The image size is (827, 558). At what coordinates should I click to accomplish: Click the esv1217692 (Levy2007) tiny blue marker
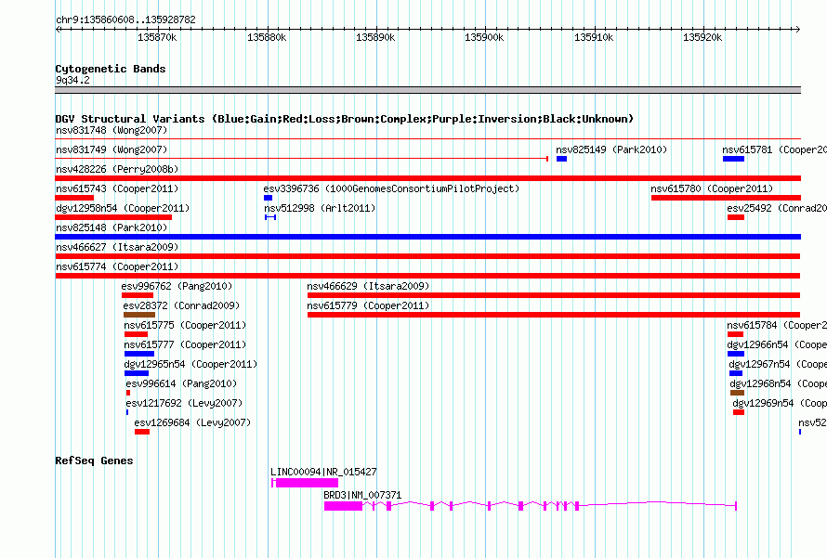127,412
